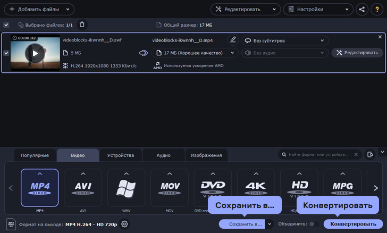Enable the Объединить merge toggle
The image size is (387, 233).
(x=314, y=224)
